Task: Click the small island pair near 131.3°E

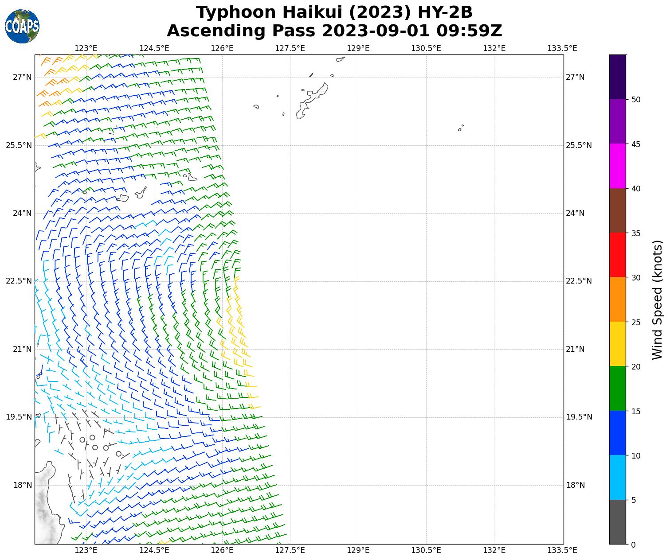Action: click(460, 128)
